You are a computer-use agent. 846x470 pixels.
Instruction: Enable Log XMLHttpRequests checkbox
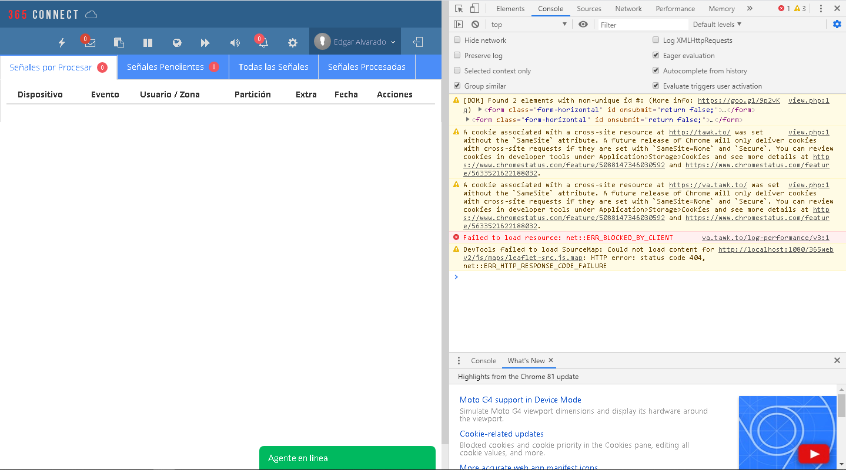pos(656,40)
